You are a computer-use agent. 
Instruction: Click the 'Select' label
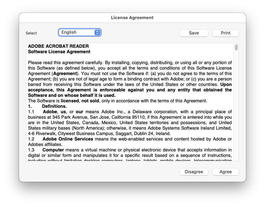pos(31,33)
